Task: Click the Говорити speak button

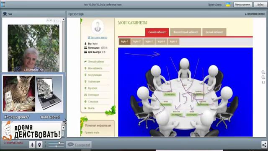Action: point(79,145)
